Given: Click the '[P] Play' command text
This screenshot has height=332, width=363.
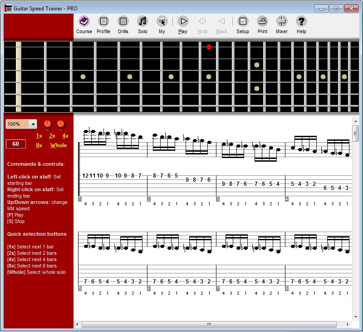Looking at the screenshot, I should 15,215.
